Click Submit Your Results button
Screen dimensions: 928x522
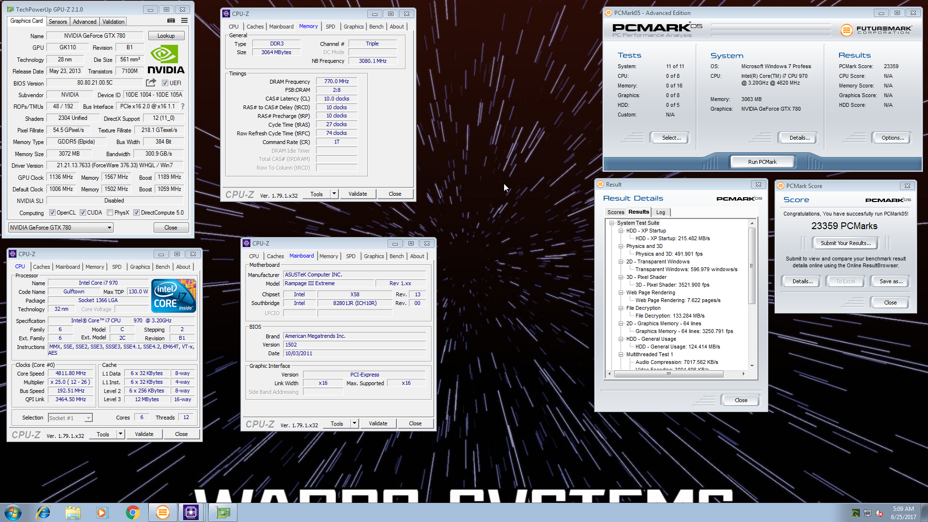pyautogui.click(x=846, y=243)
